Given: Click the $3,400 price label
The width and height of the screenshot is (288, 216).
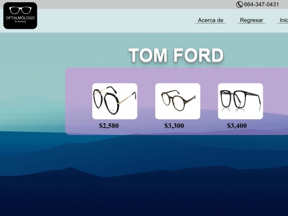Looking at the screenshot, I should coord(237,126).
